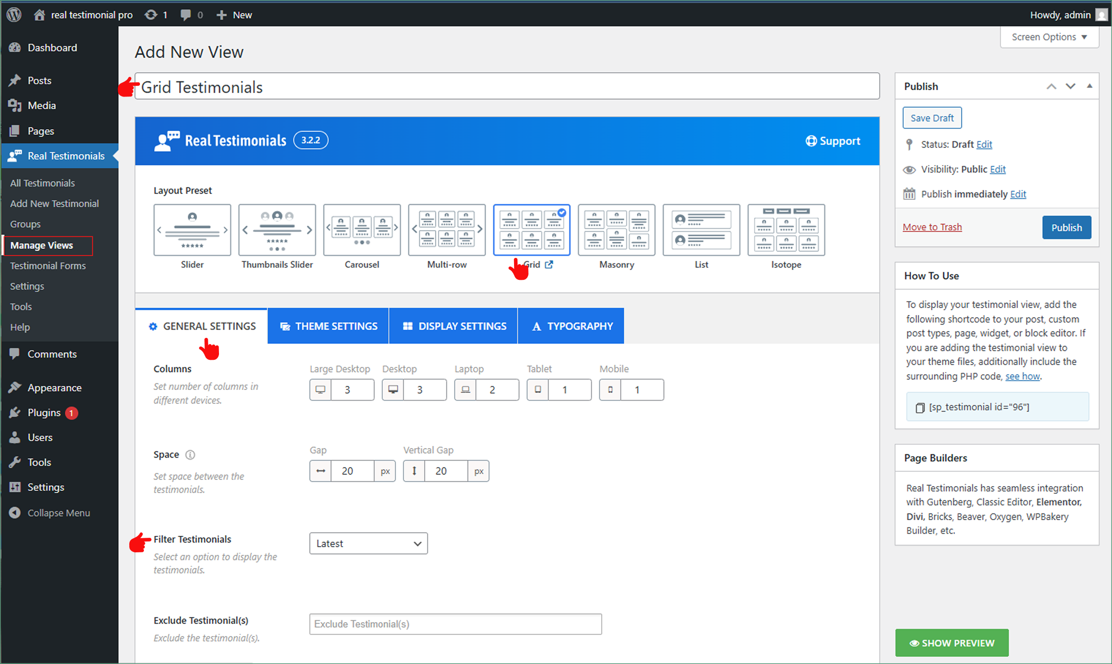This screenshot has height=664, width=1112.
Task: Open the see how link
Action: click(1022, 376)
